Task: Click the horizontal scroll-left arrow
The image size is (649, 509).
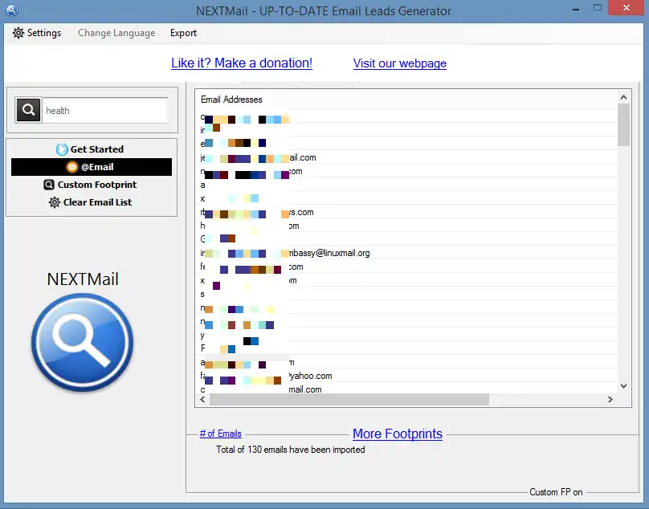Action: [202, 399]
